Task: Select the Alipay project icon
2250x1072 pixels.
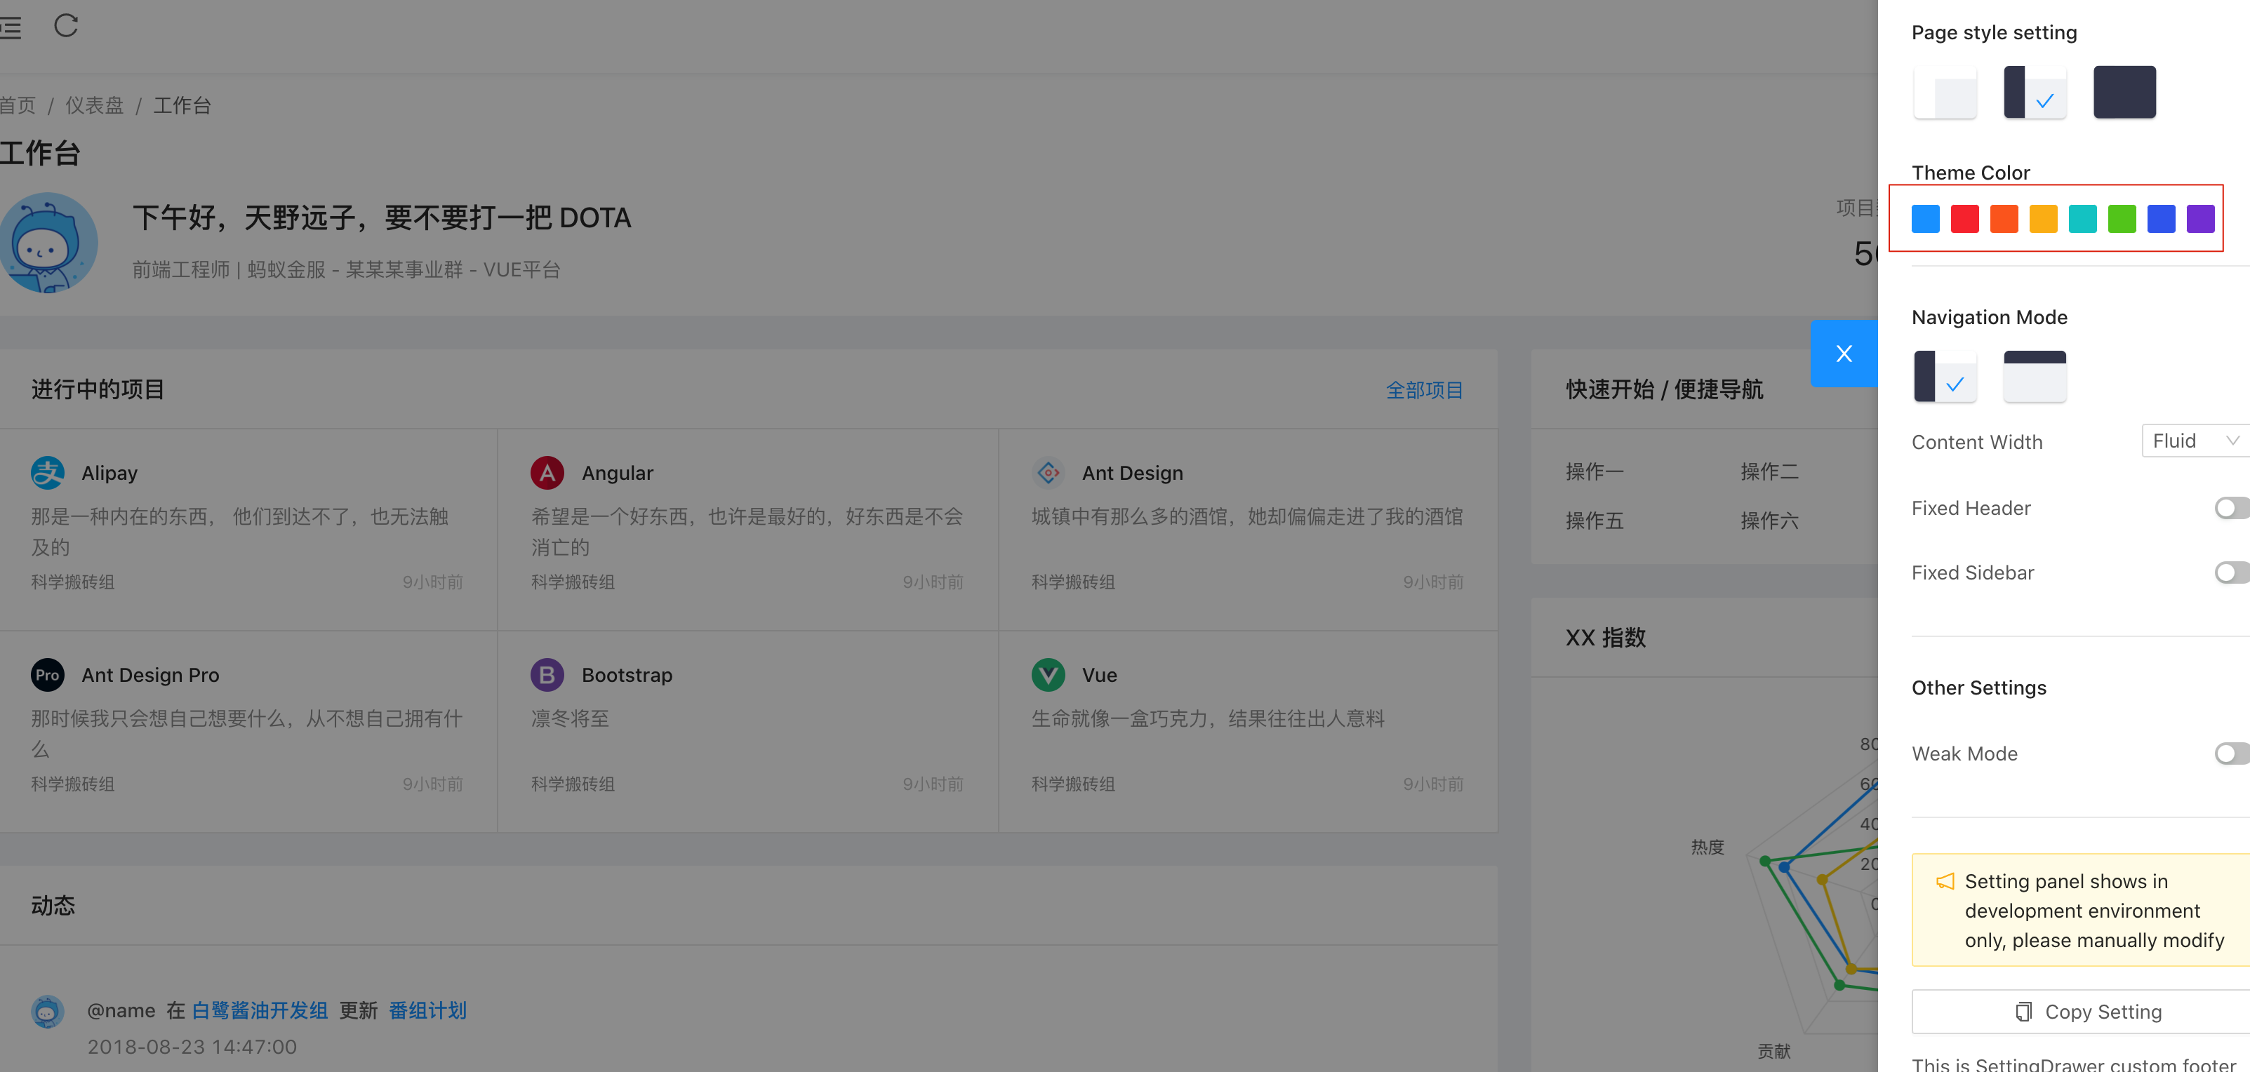Action: pos(48,472)
